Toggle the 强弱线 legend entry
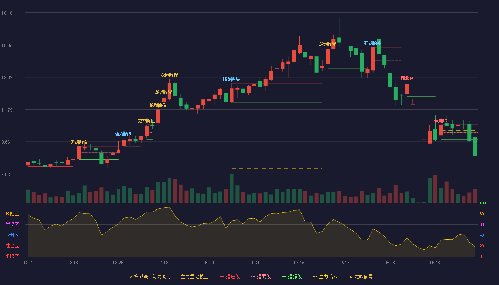The image size is (499, 285). click(261, 276)
